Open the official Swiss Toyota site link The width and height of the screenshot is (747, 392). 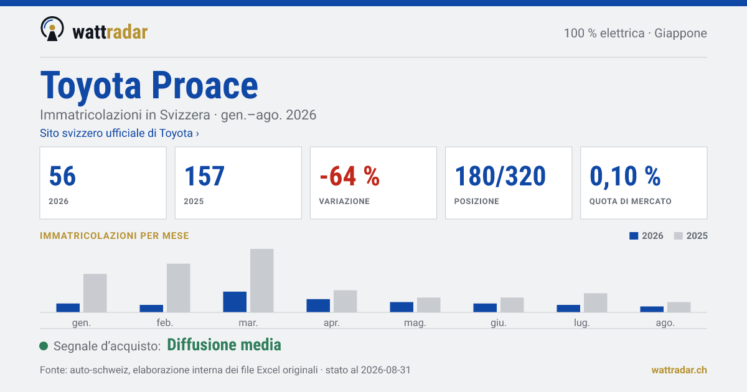120,133
